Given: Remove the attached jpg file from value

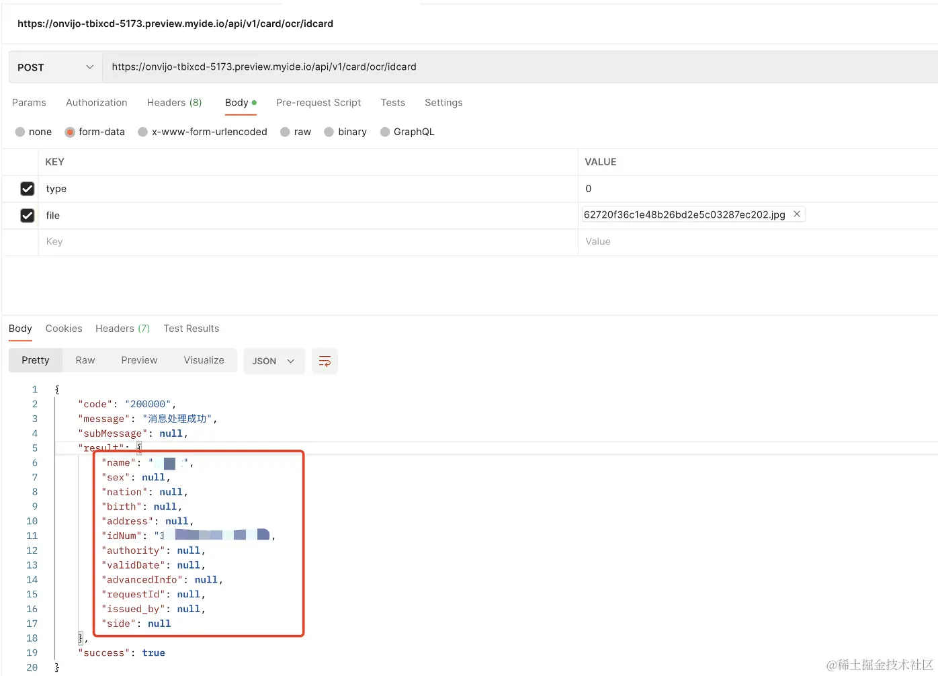Looking at the screenshot, I should pos(797,214).
